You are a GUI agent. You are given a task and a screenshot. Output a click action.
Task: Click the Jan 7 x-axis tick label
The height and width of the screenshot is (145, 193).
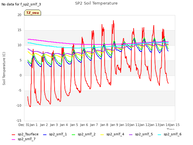[94, 125]
